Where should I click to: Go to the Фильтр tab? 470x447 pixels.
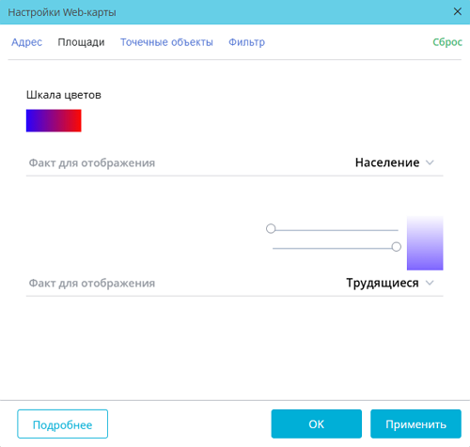[x=246, y=42]
